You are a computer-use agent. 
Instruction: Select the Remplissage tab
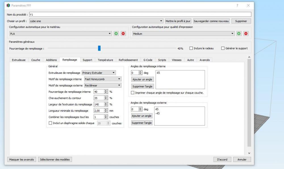coord(70,60)
